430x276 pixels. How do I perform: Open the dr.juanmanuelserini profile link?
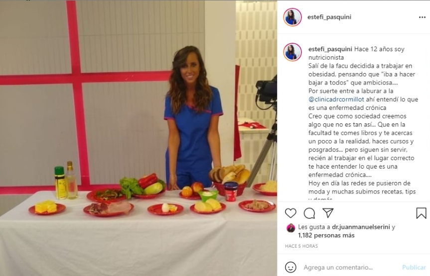click(361, 227)
